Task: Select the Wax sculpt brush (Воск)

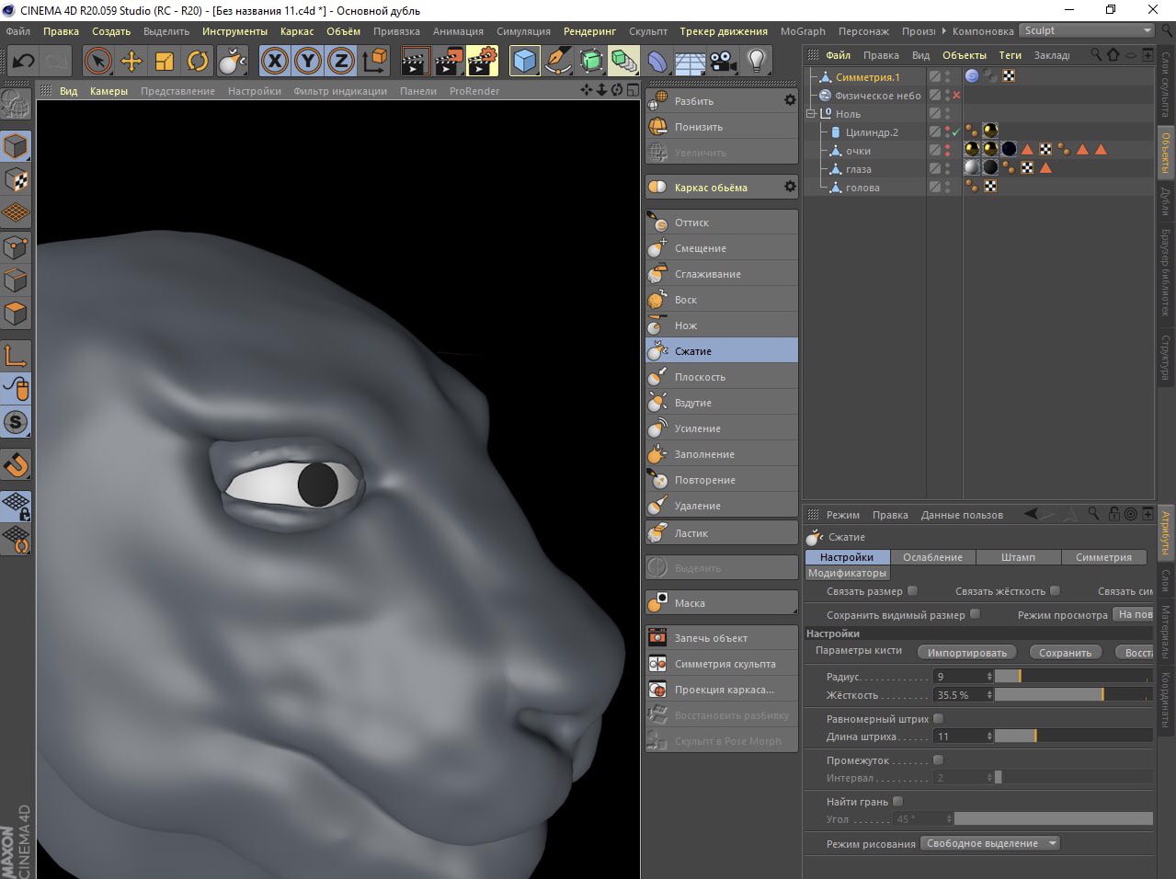Action: click(686, 300)
